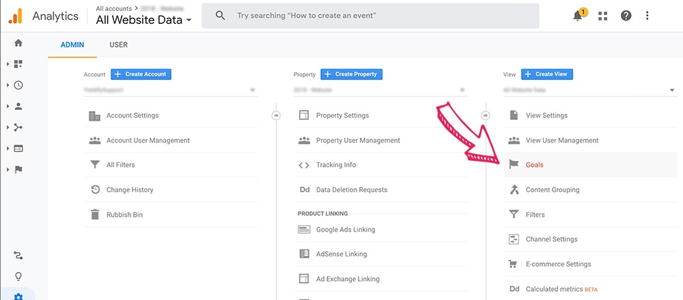Click the Create Account button

(x=141, y=74)
